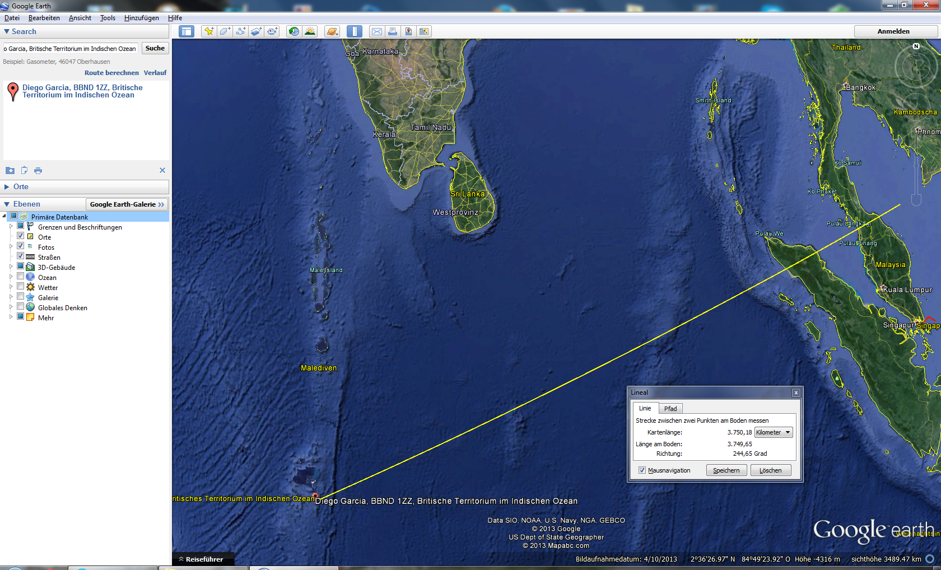Image resolution: width=941 pixels, height=570 pixels.
Task: Click into the search input field
Action: [x=71, y=49]
